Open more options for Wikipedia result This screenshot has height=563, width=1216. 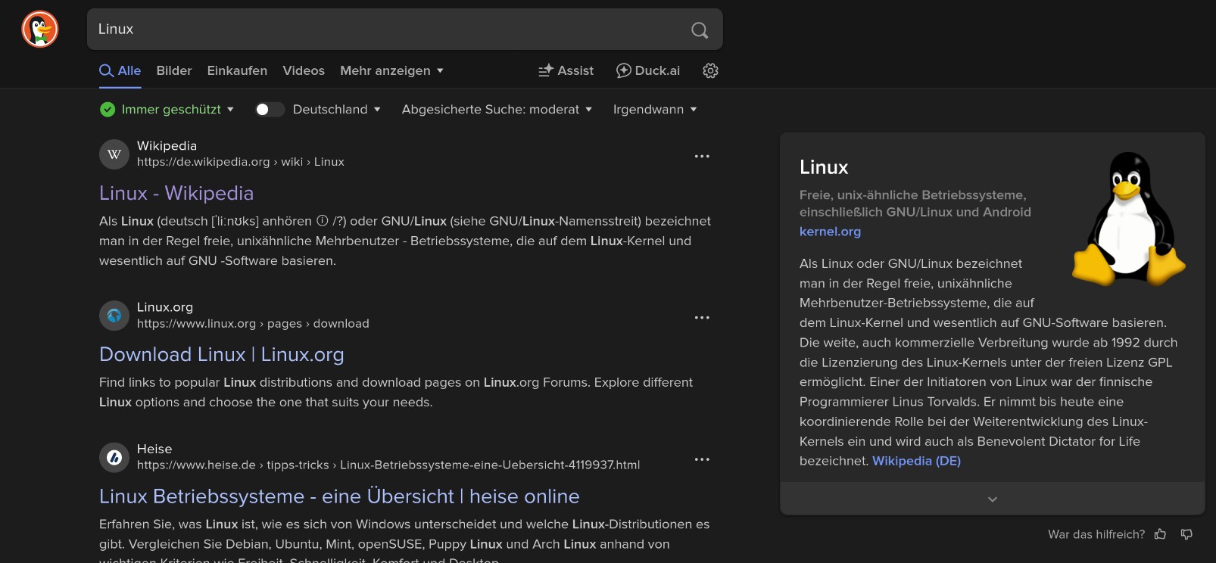point(702,156)
